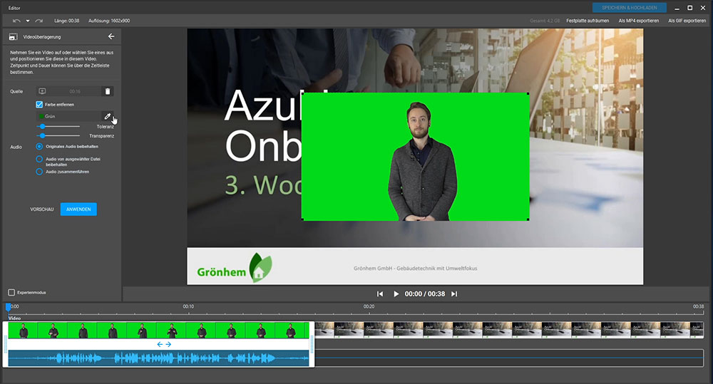This screenshot has height=384, width=713.
Task: Toggle the Farbe entfernen checkbox
Action: (39, 105)
